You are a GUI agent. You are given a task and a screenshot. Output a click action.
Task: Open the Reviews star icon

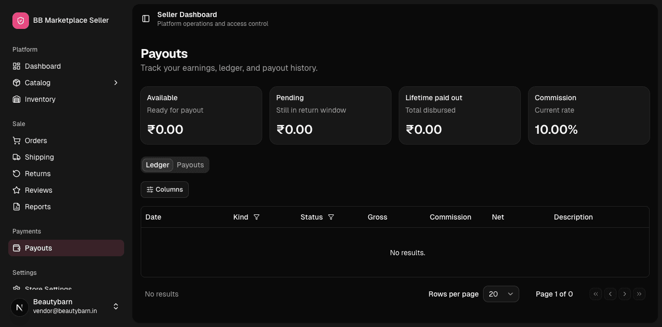point(17,190)
